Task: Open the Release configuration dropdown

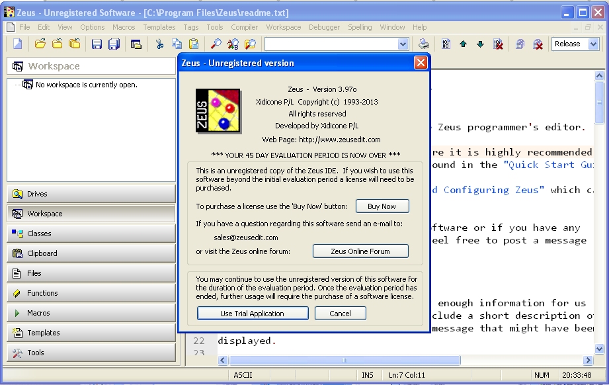Action: [593, 44]
